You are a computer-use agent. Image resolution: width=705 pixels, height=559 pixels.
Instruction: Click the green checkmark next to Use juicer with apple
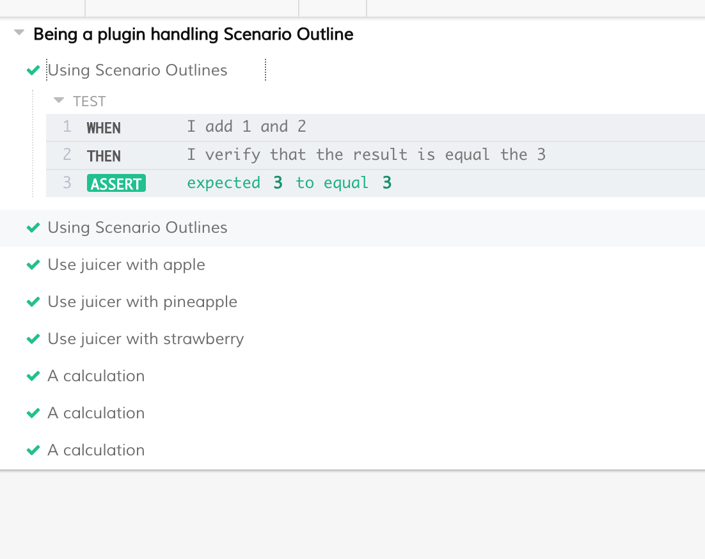(33, 265)
